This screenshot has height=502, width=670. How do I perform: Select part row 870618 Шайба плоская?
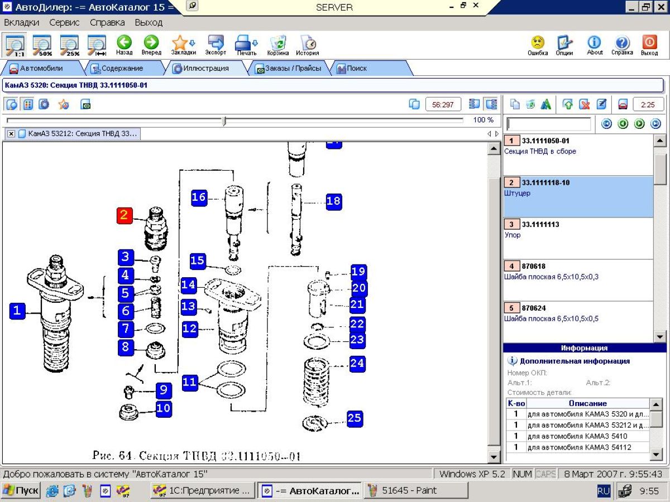[578, 281]
